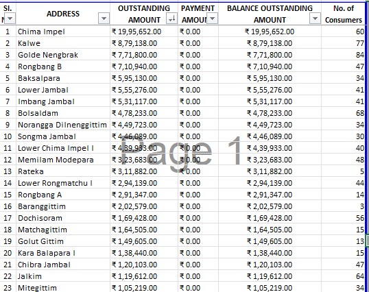Select balance amount ₹ 4,46,089.00 for Songma Jambal

[x=270, y=136]
